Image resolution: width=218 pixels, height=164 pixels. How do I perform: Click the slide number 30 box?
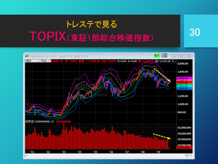pyautogui.click(x=201, y=31)
